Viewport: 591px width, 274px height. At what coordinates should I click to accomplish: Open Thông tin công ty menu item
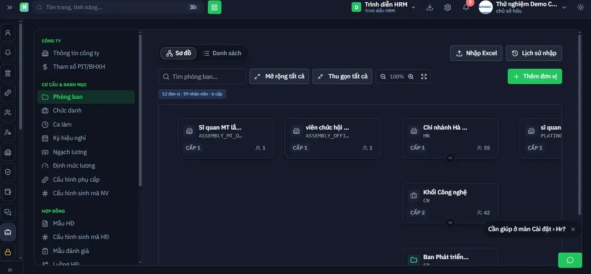click(86, 53)
